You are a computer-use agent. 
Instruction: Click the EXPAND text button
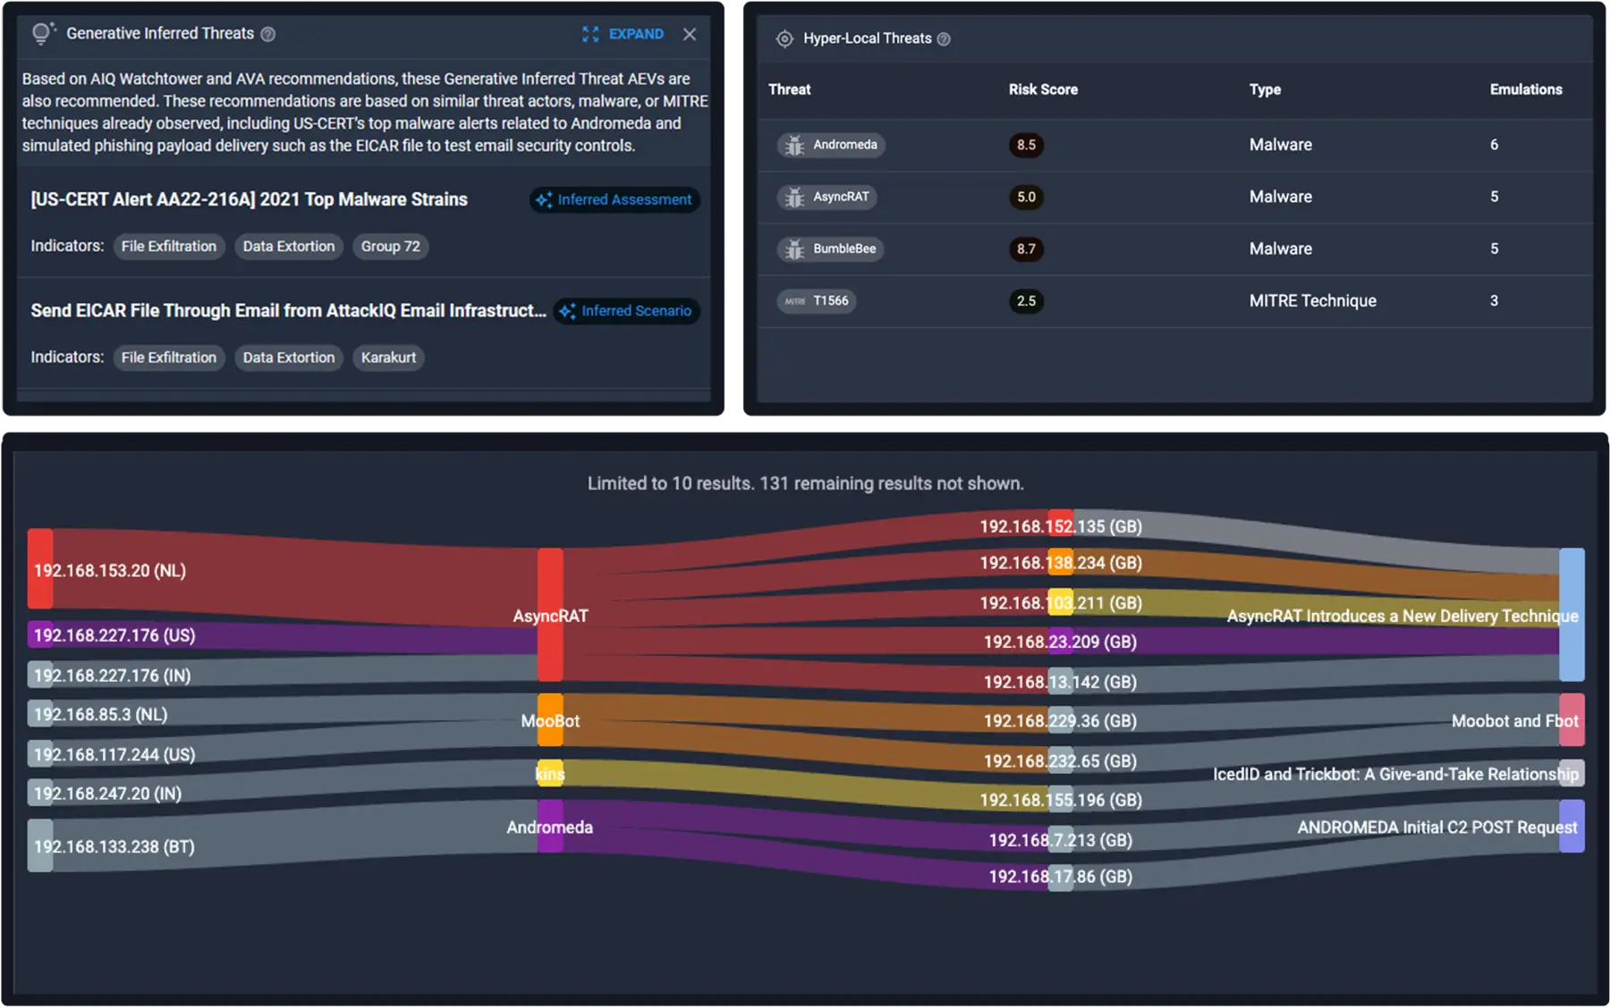coord(636,34)
